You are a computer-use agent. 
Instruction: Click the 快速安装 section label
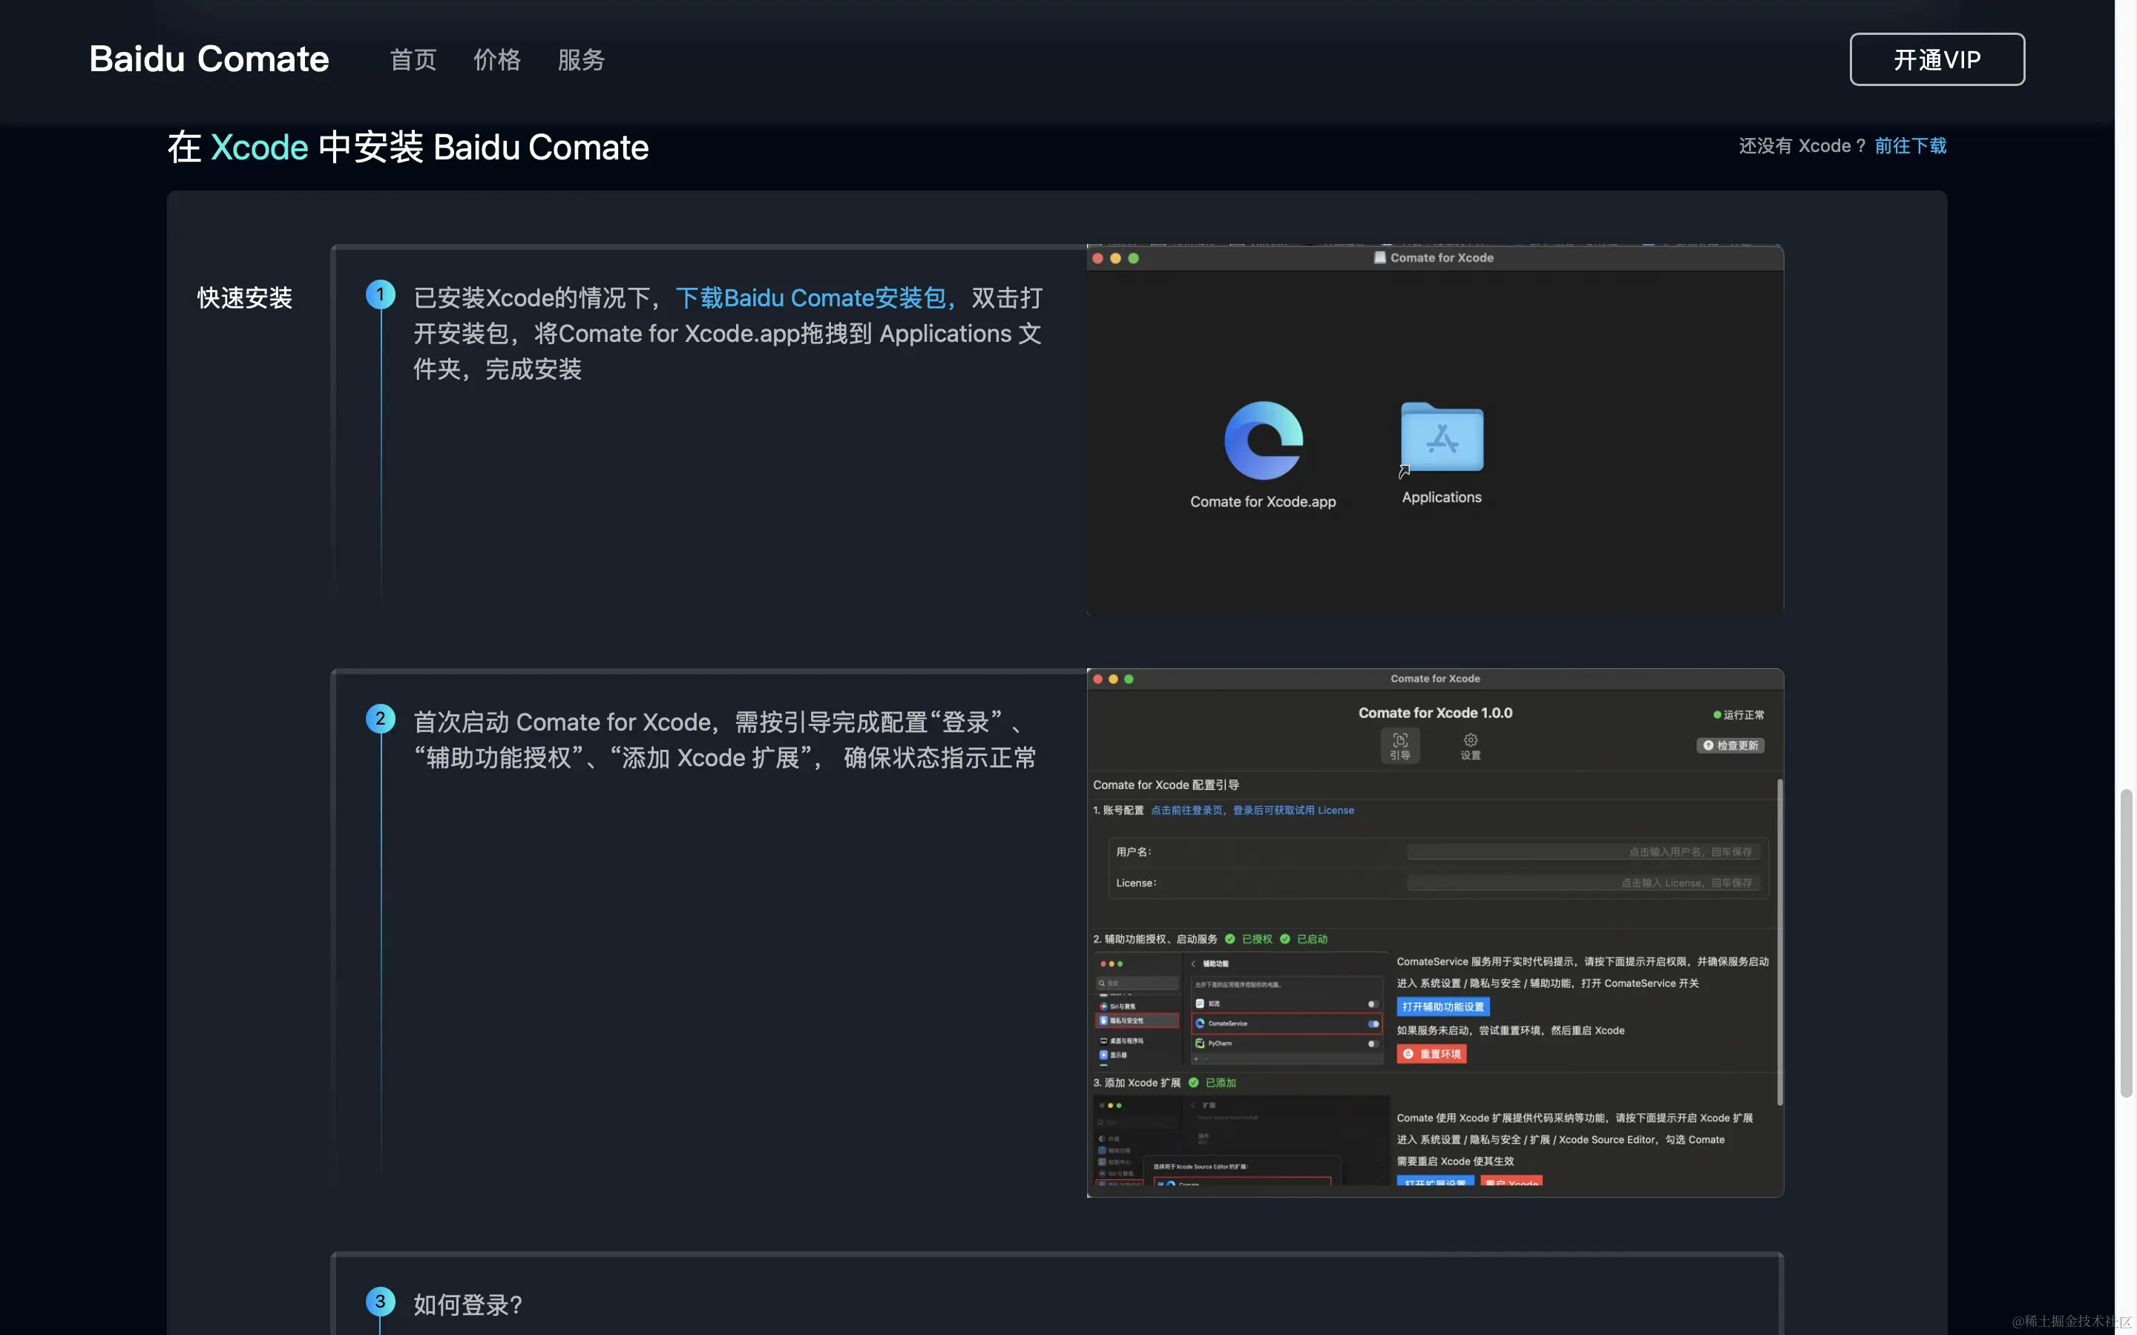coord(245,297)
